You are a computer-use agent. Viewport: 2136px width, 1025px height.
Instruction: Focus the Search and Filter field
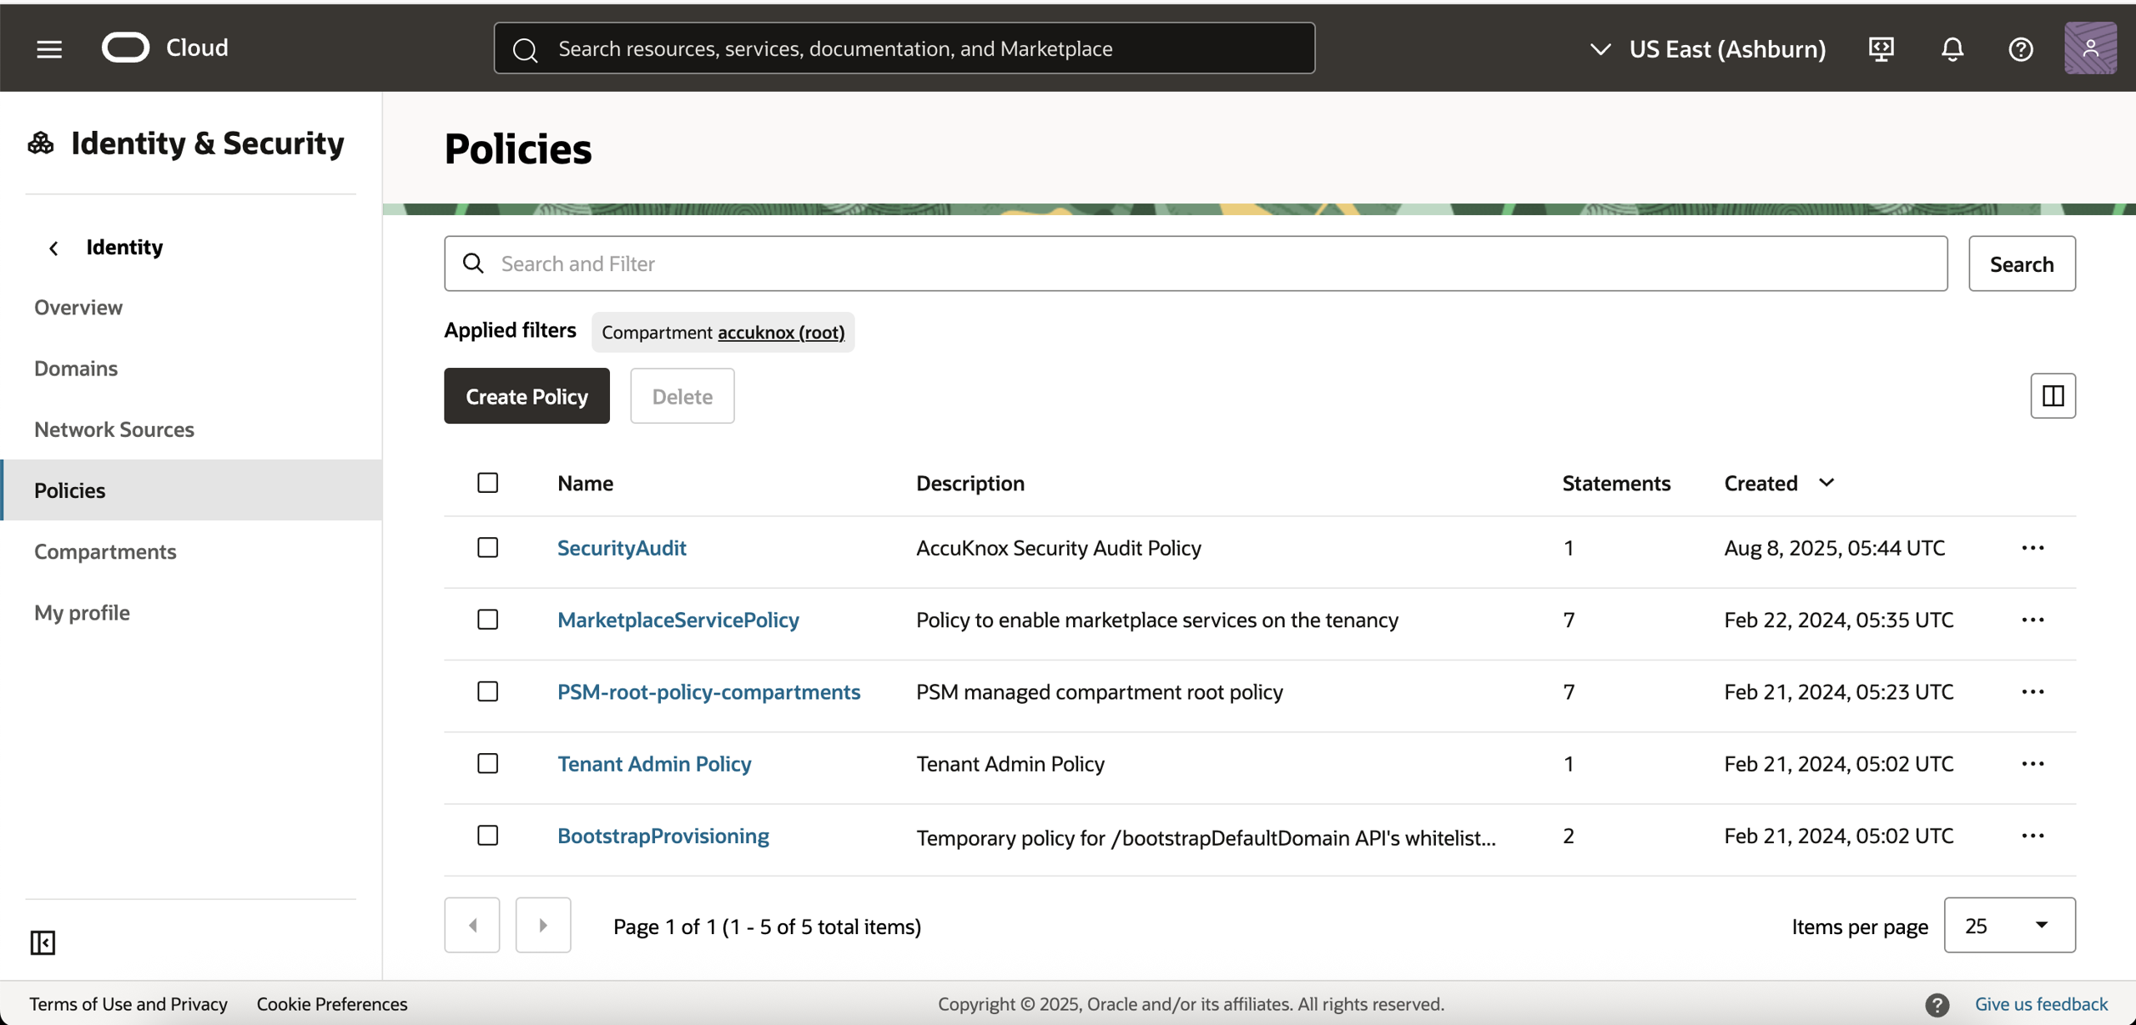(x=1195, y=264)
